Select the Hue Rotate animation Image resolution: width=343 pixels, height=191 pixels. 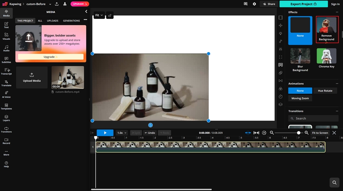(x=325, y=91)
